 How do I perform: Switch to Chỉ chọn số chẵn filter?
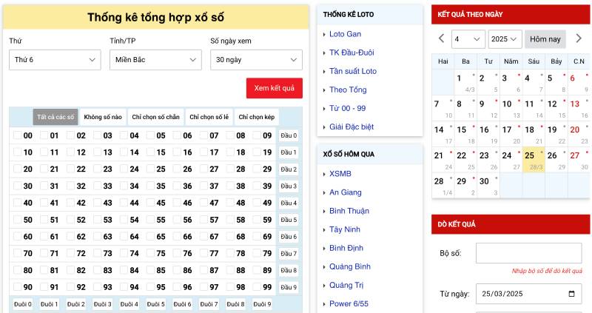(x=155, y=117)
